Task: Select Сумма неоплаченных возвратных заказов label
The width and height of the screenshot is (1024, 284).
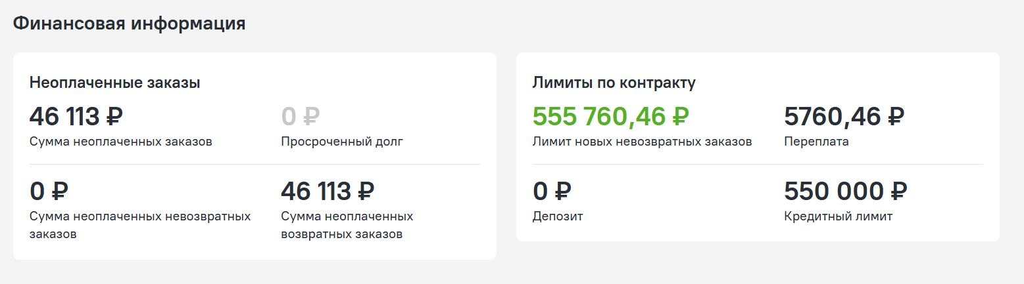Action: pyautogui.click(x=347, y=225)
